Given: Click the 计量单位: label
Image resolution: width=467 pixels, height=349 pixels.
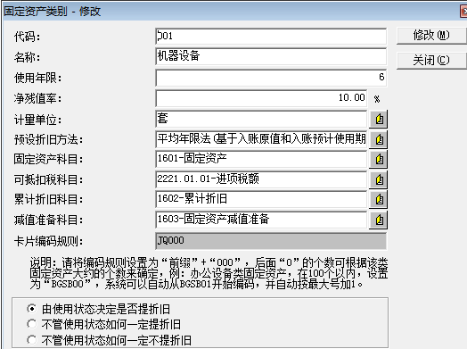Looking at the screenshot, I should pos(37,120).
